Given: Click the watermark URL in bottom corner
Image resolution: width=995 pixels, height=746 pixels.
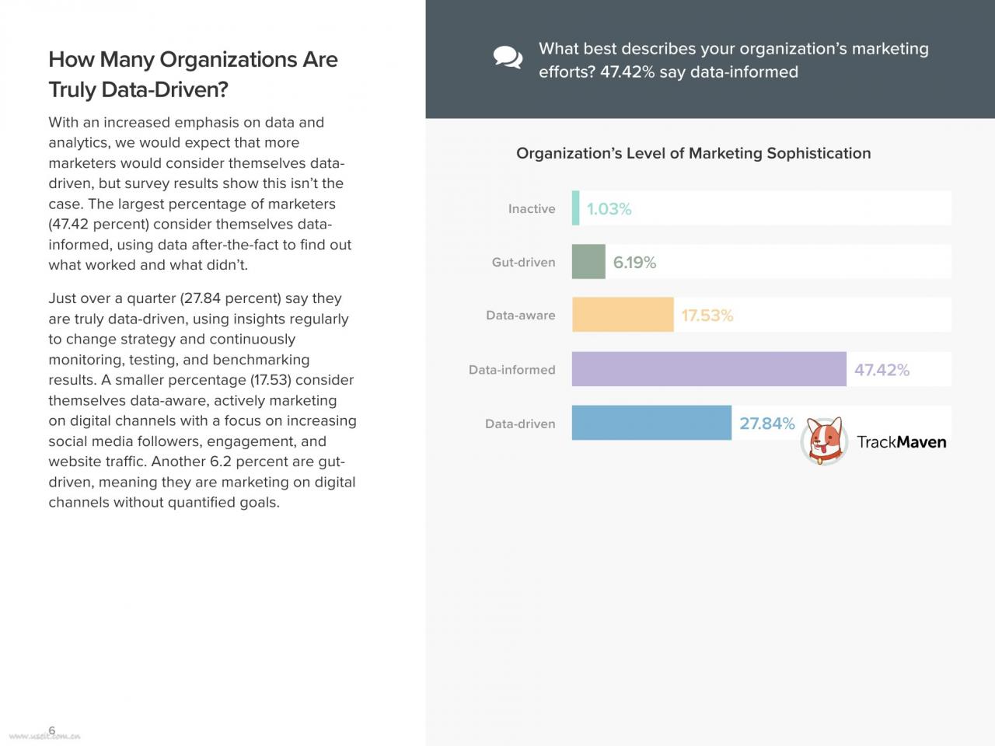Looking at the screenshot, I should coord(44,735).
